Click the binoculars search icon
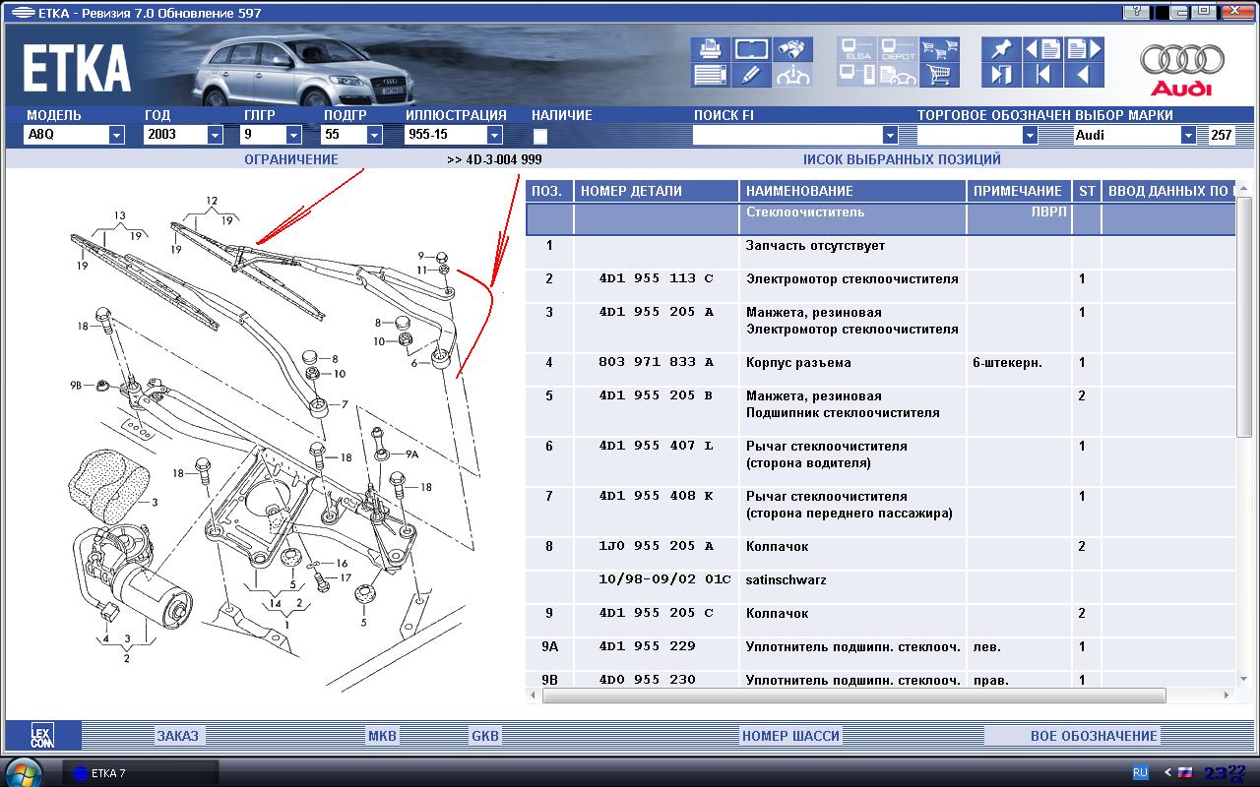This screenshot has width=1260, height=787. point(792,49)
